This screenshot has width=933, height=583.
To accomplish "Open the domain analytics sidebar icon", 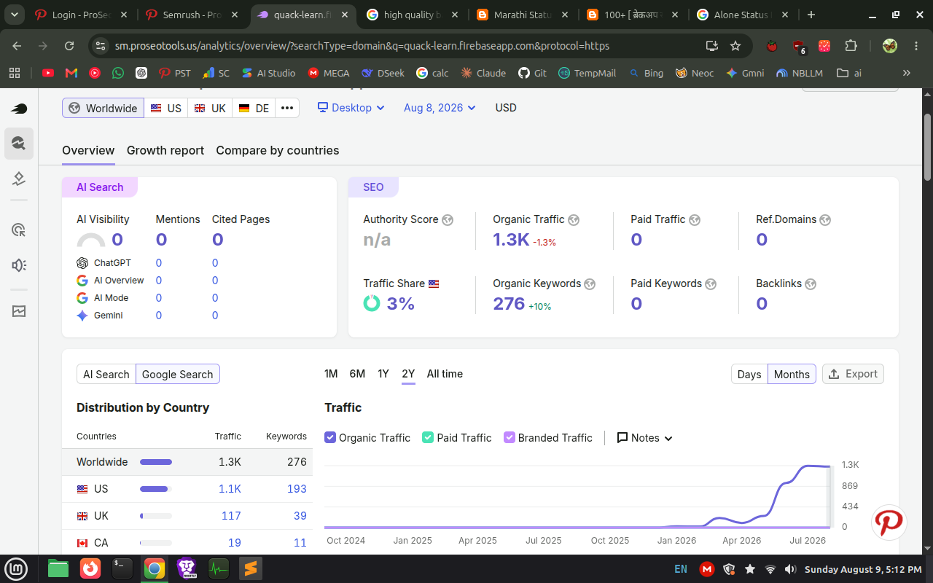I will click(19, 144).
